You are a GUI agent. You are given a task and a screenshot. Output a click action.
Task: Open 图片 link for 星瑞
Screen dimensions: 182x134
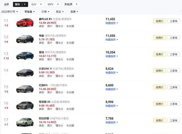50,59
